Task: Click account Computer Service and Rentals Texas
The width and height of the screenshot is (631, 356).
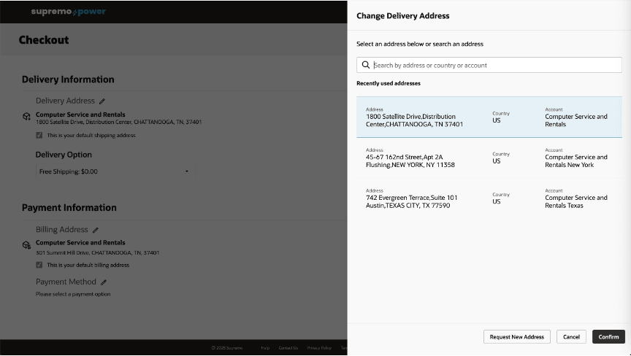Action: pyautogui.click(x=576, y=201)
